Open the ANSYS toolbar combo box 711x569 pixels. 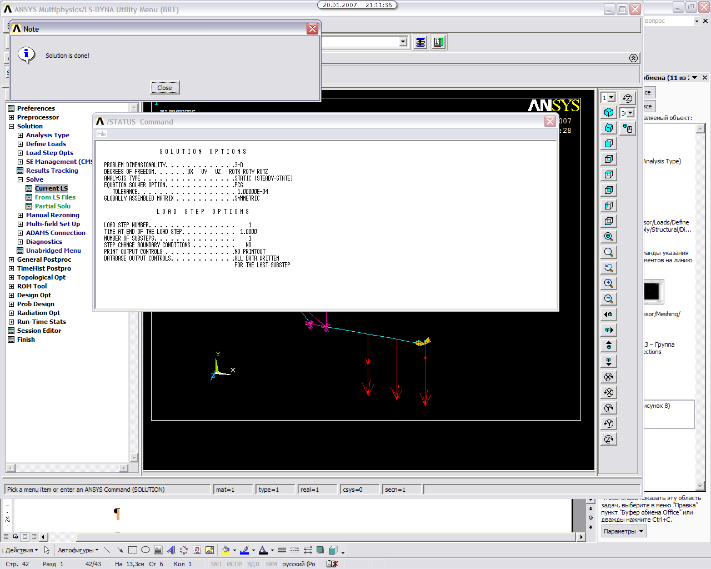tap(403, 42)
